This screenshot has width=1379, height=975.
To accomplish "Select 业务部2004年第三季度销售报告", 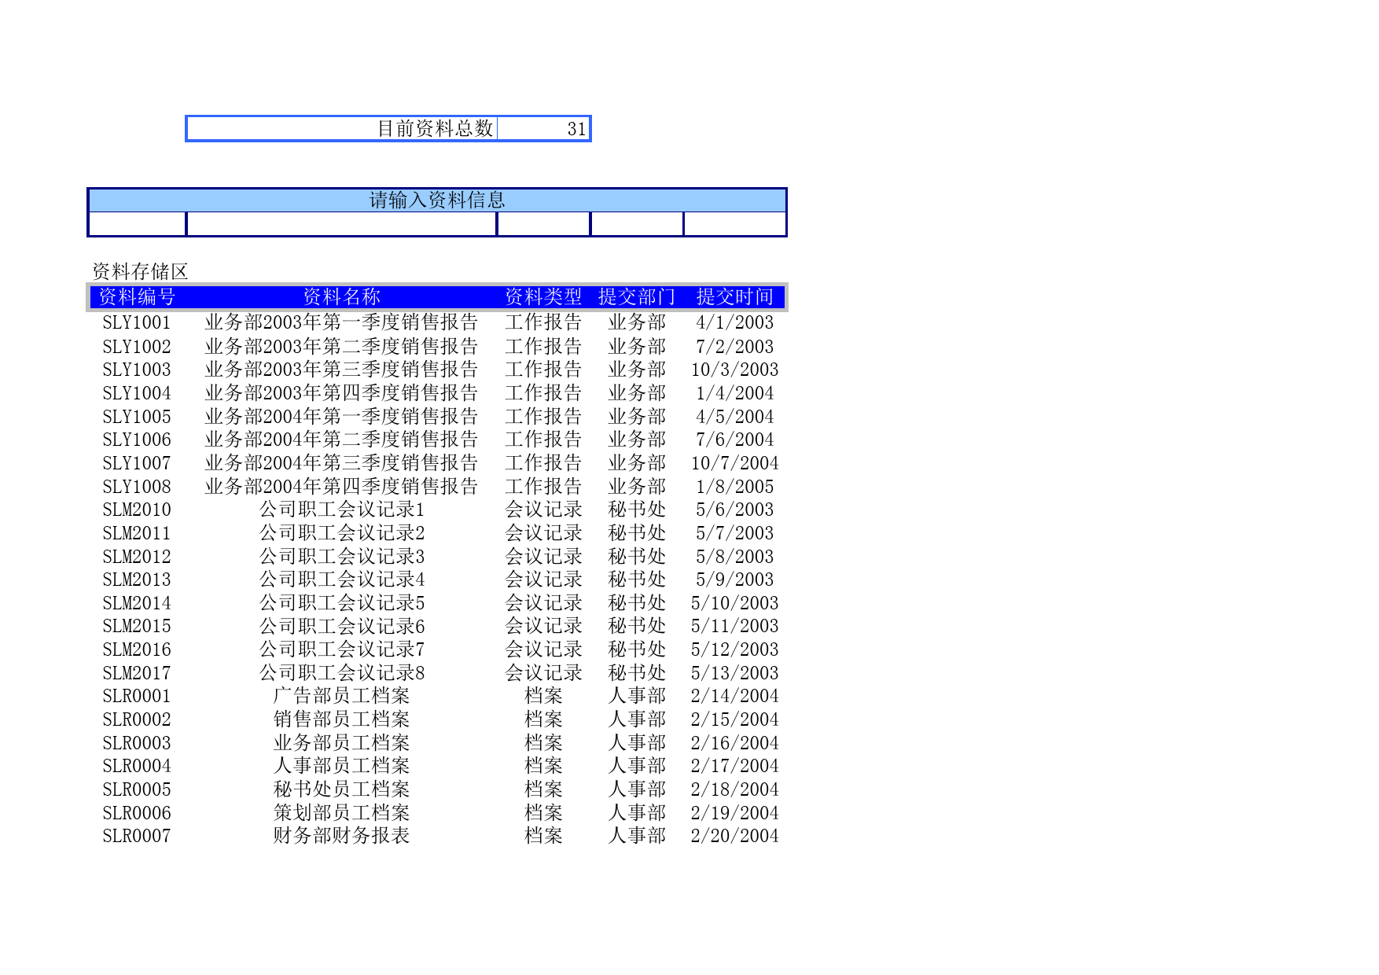I will tap(342, 463).
